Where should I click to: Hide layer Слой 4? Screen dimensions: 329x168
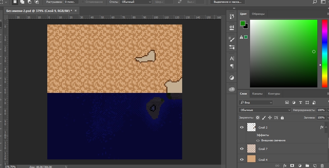pyautogui.click(x=242, y=160)
